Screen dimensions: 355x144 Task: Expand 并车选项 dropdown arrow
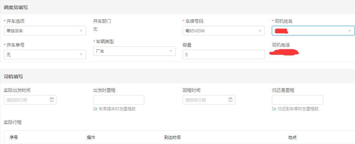81,31
